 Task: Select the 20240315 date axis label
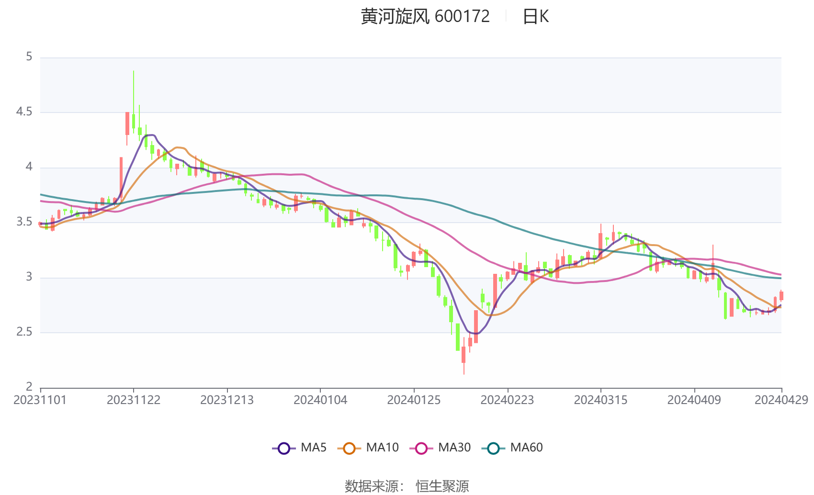(600, 400)
